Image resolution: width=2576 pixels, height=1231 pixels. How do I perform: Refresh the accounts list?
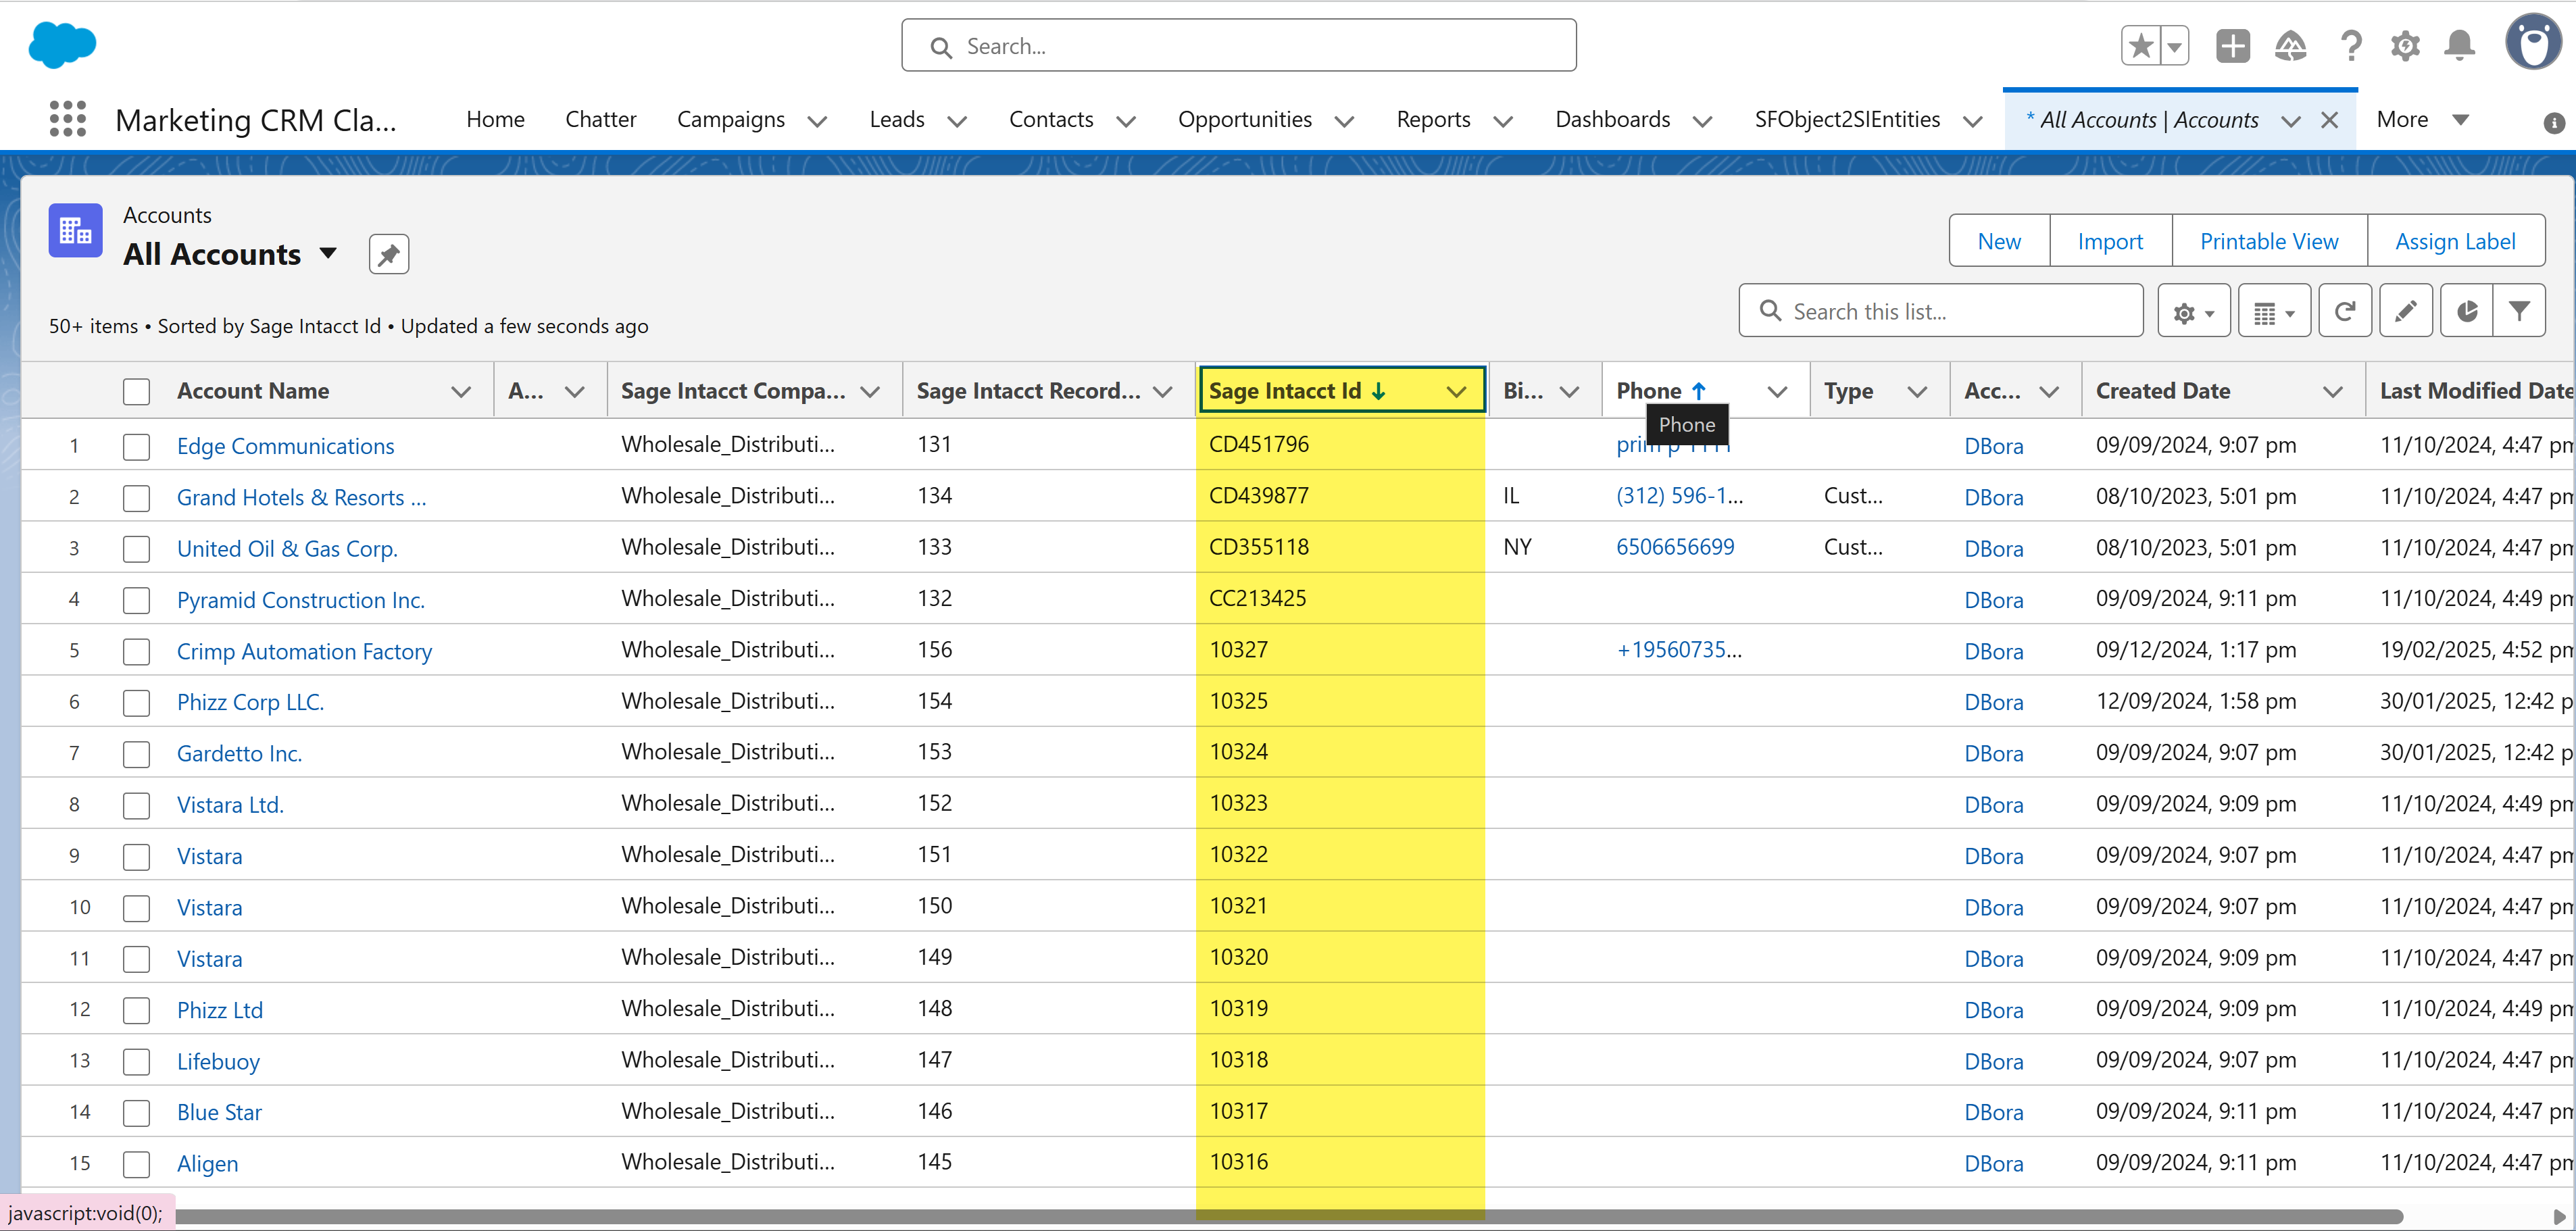[2344, 312]
